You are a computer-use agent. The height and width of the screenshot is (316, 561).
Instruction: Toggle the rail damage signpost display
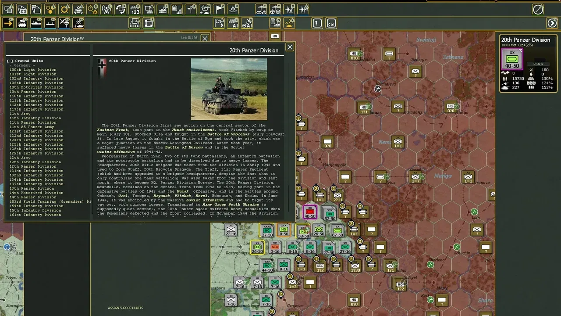tap(190, 9)
